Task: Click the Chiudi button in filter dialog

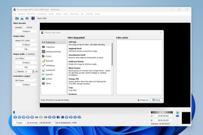Action: [156, 100]
